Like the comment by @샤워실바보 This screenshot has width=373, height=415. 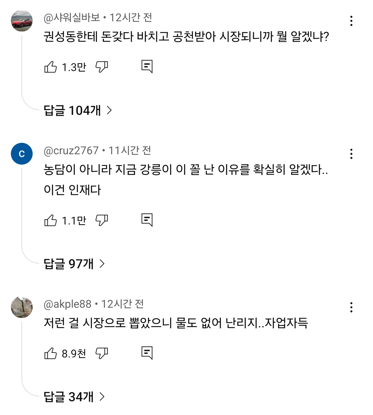point(51,67)
